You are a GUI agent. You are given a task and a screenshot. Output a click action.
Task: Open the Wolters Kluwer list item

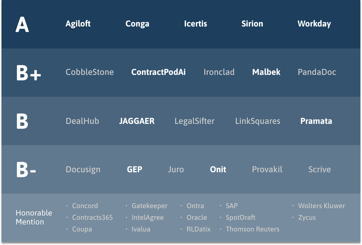coord(321,206)
